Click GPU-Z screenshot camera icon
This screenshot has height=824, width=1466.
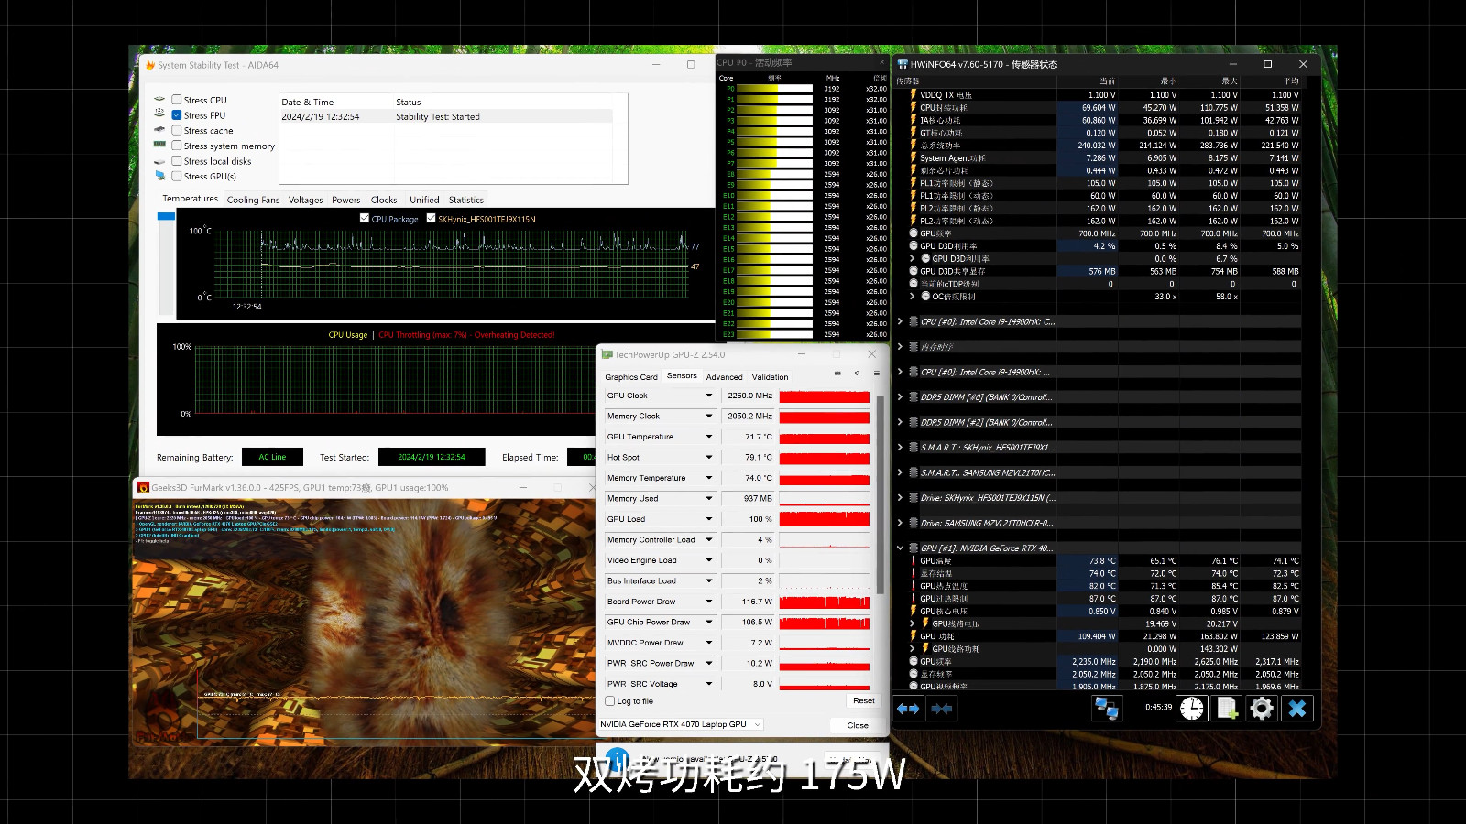tap(837, 374)
